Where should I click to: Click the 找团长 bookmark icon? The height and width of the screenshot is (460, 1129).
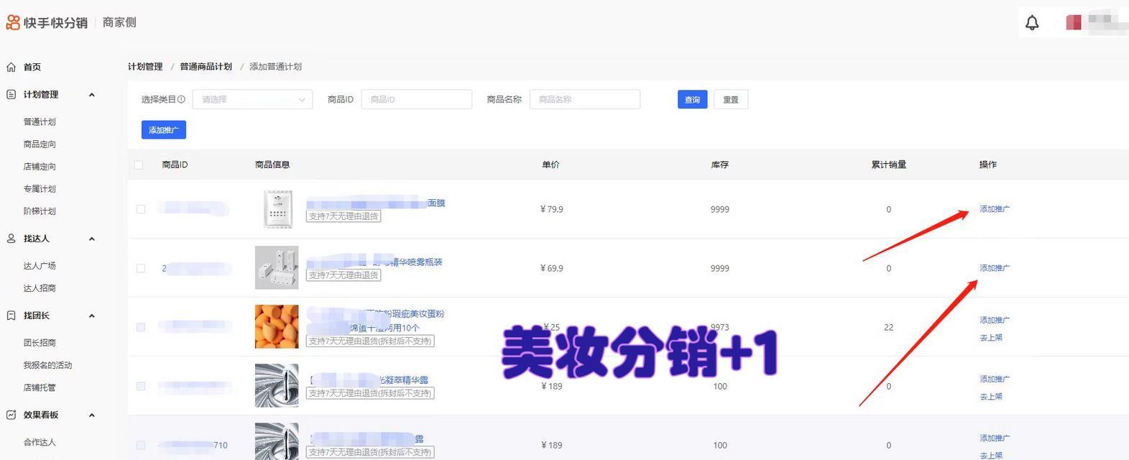point(11,315)
